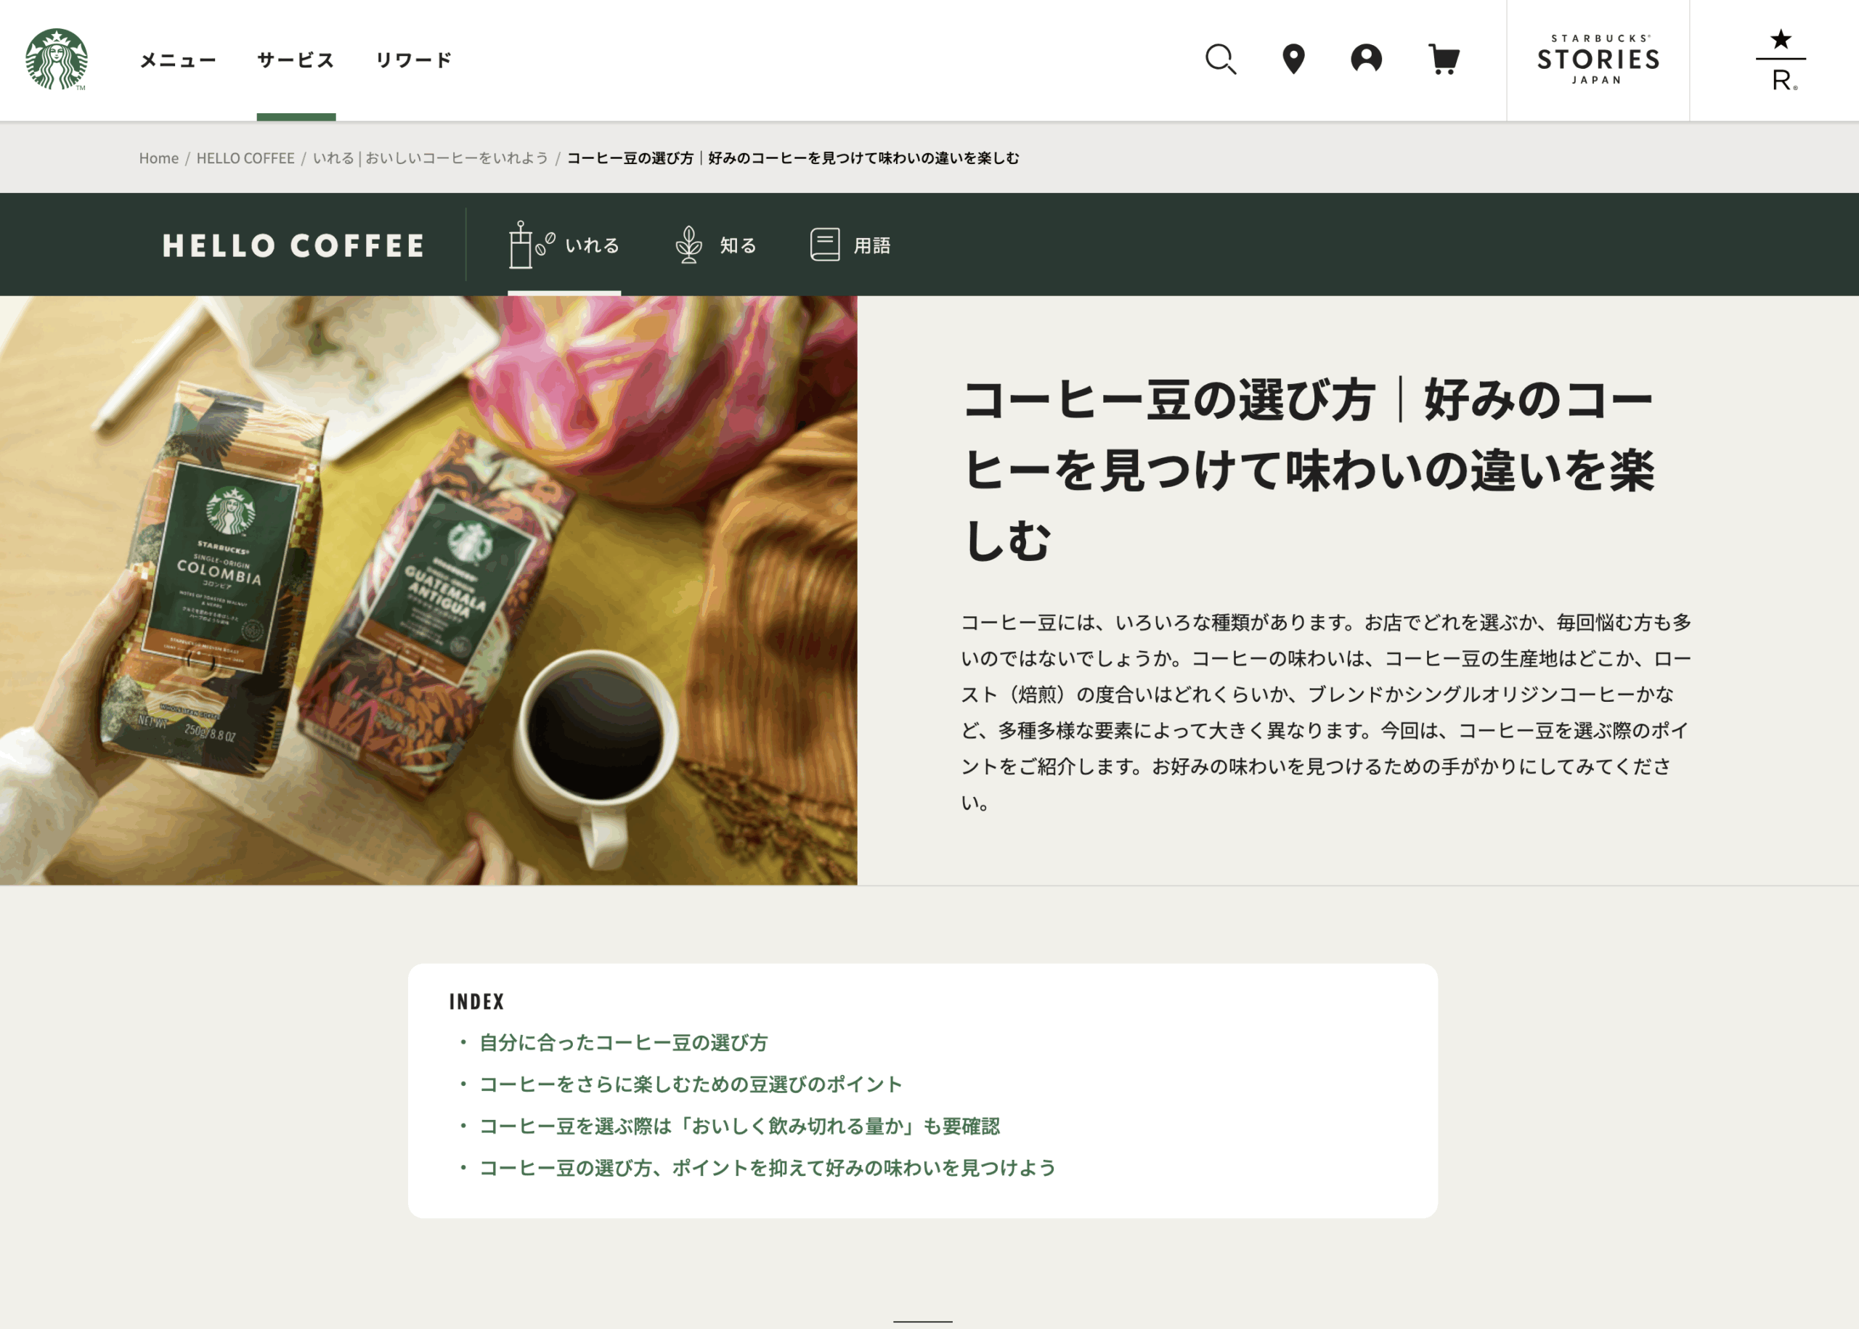This screenshot has width=1859, height=1329.
Task: Open the メニュー navigation item
Action: [x=176, y=59]
